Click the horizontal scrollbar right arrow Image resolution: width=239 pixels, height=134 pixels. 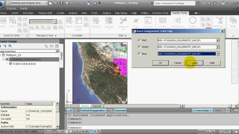pyautogui.click(x=236, y=106)
